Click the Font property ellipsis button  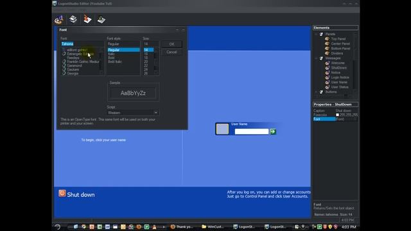pyautogui.click(x=355, y=119)
